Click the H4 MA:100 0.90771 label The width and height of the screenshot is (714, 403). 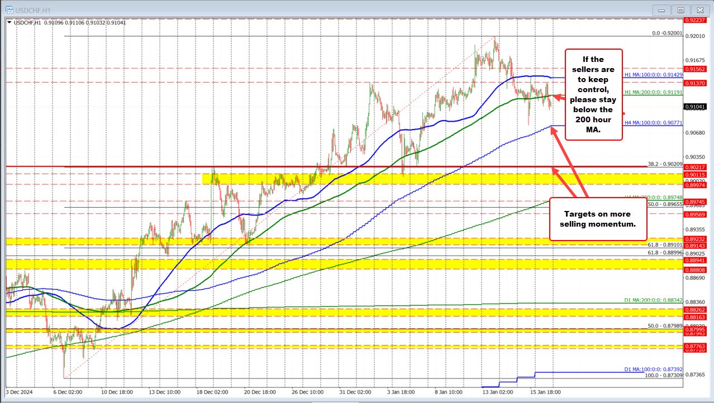[x=653, y=122]
